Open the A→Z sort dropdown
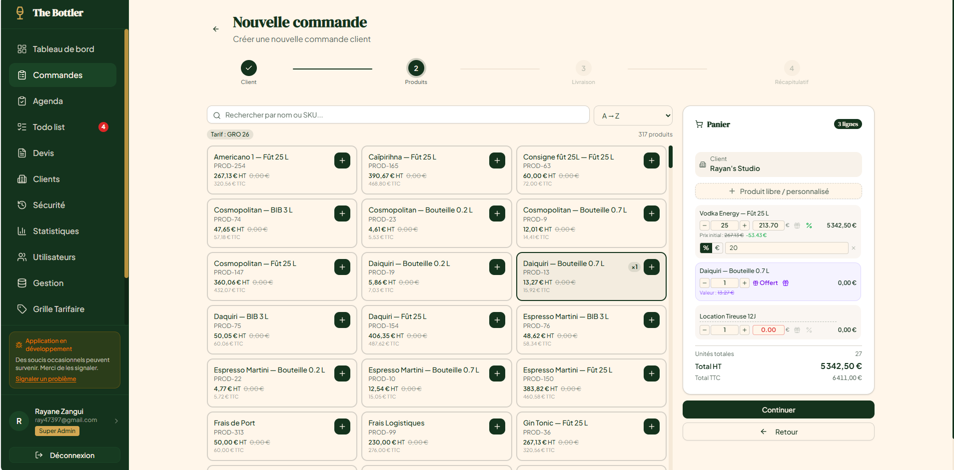The width and height of the screenshot is (954, 470). [x=633, y=115]
